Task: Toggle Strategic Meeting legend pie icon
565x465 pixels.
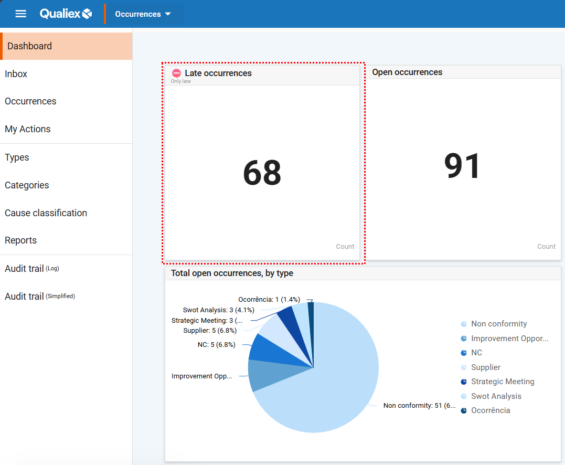Action: pyautogui.click(x=464, y=382)
